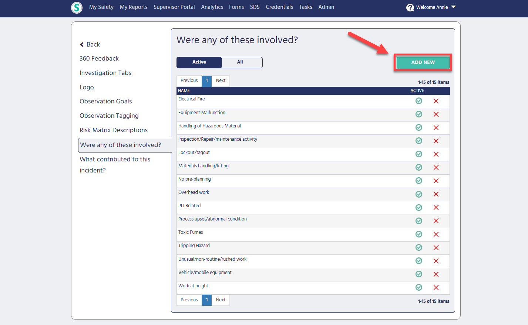The height and width of the screenshot is (325, 528).
Task: Open Tasks menu item
Action: 306,7
